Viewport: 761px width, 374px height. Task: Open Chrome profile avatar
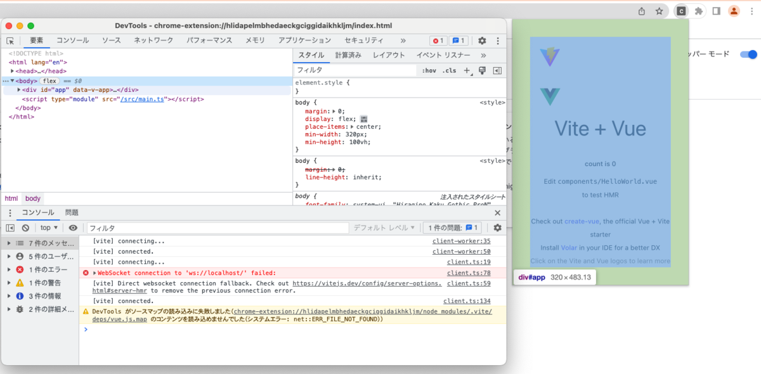(x=734, y=11)
